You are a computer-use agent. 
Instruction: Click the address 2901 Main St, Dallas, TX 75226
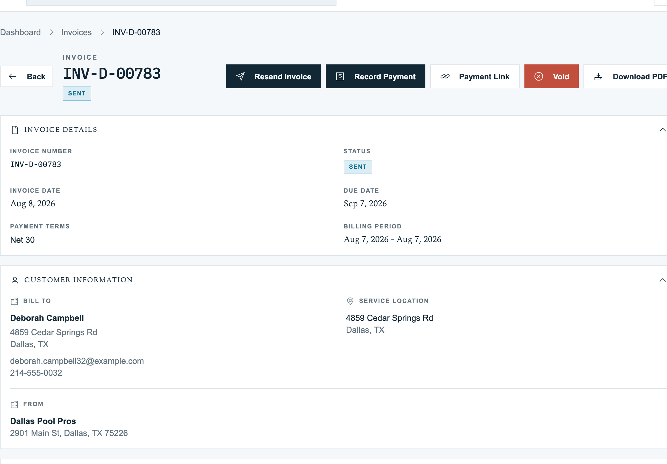69,433
